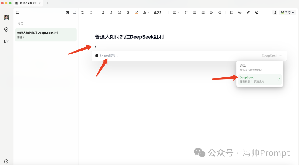The image size is (299, 165).
Task: Toggle underline formatting
Action: point(120,12)
